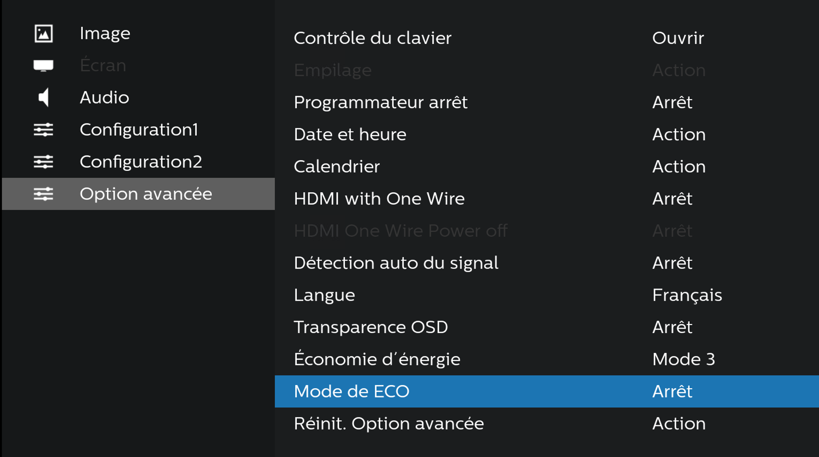Screen dimensions: 819x457
Task: Select Réinit. Option avancée
Action: (389, 424)
